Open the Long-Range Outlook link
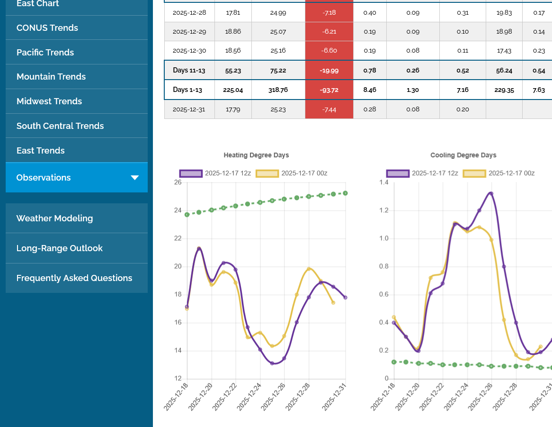The image size is (552, 427). (x=60, y=248)
